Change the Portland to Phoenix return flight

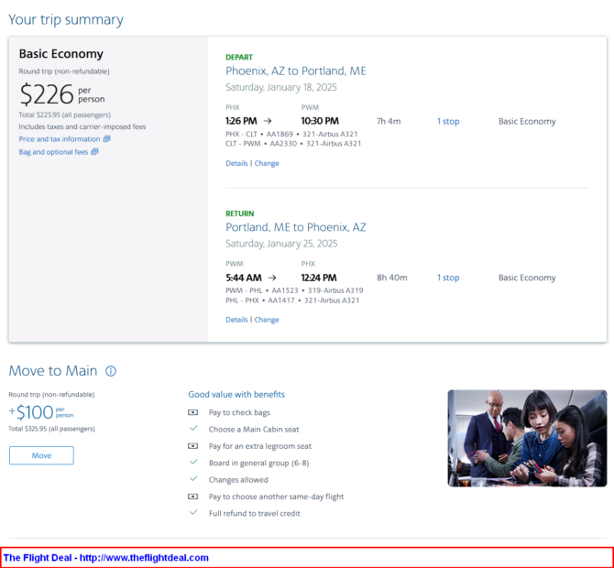pyautogui.click(x=267, y=320)
